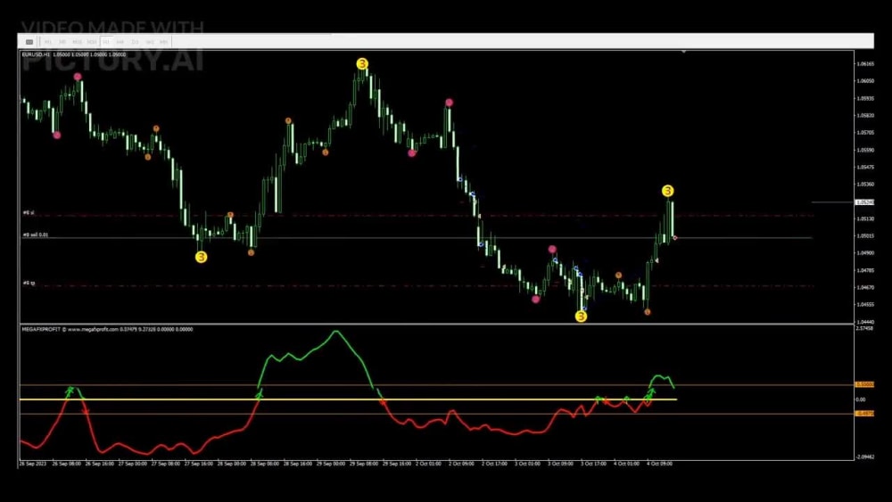Click orange 0.50000 indicator level tag

[864, 384]
